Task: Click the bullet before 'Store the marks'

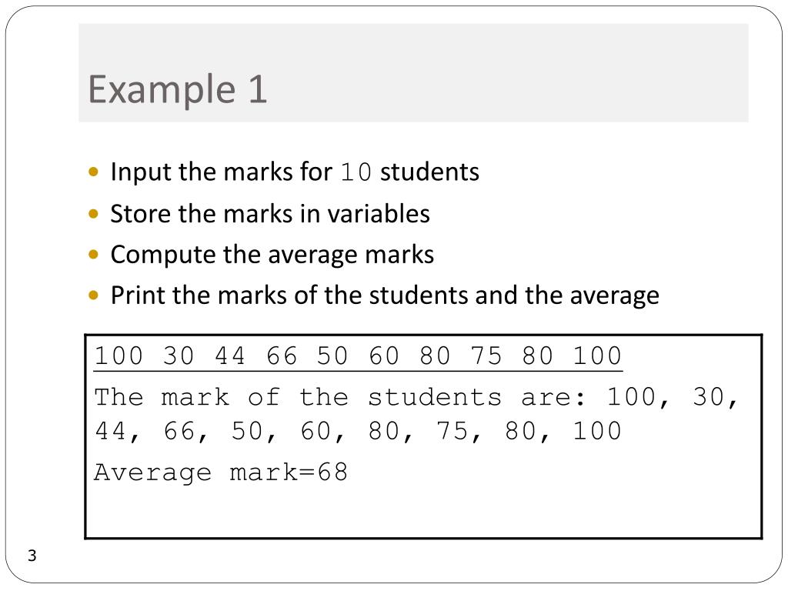Action: pos(93,214)
